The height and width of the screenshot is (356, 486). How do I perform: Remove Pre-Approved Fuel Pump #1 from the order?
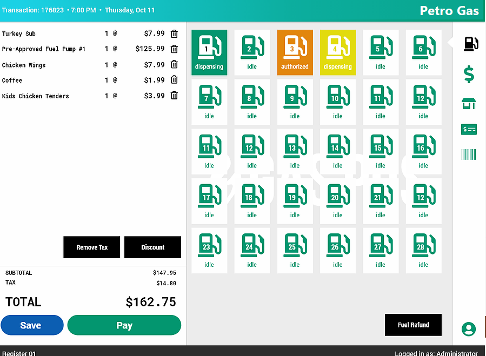[174, 49]
